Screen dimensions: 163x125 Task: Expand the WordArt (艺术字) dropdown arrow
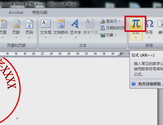[x=76, y=37]
